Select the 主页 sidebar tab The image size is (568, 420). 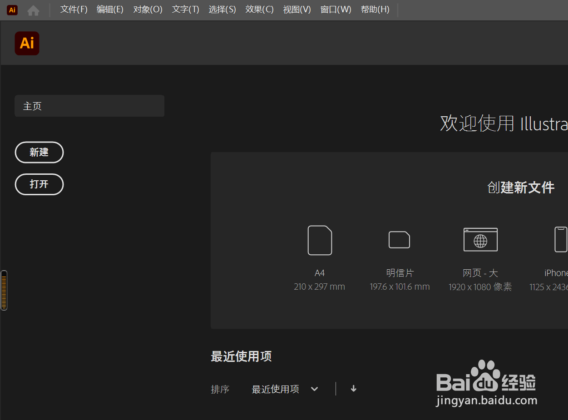pyautogui.click(x=89, y=106)
